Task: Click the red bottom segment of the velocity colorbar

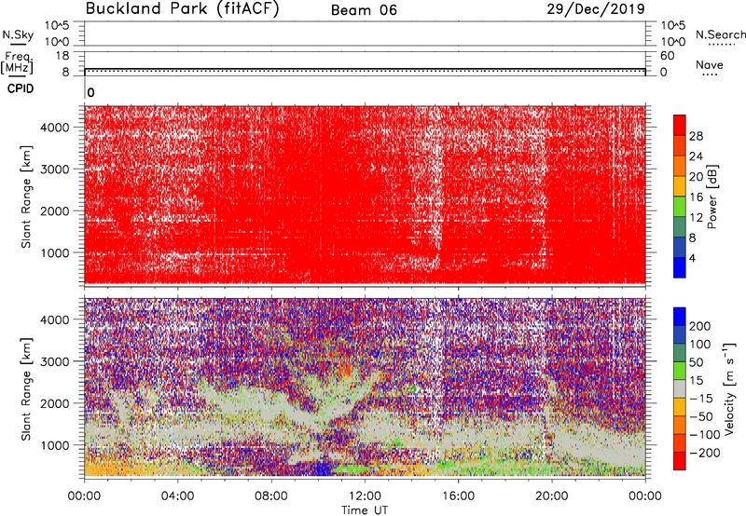Action: click(680, 461)
